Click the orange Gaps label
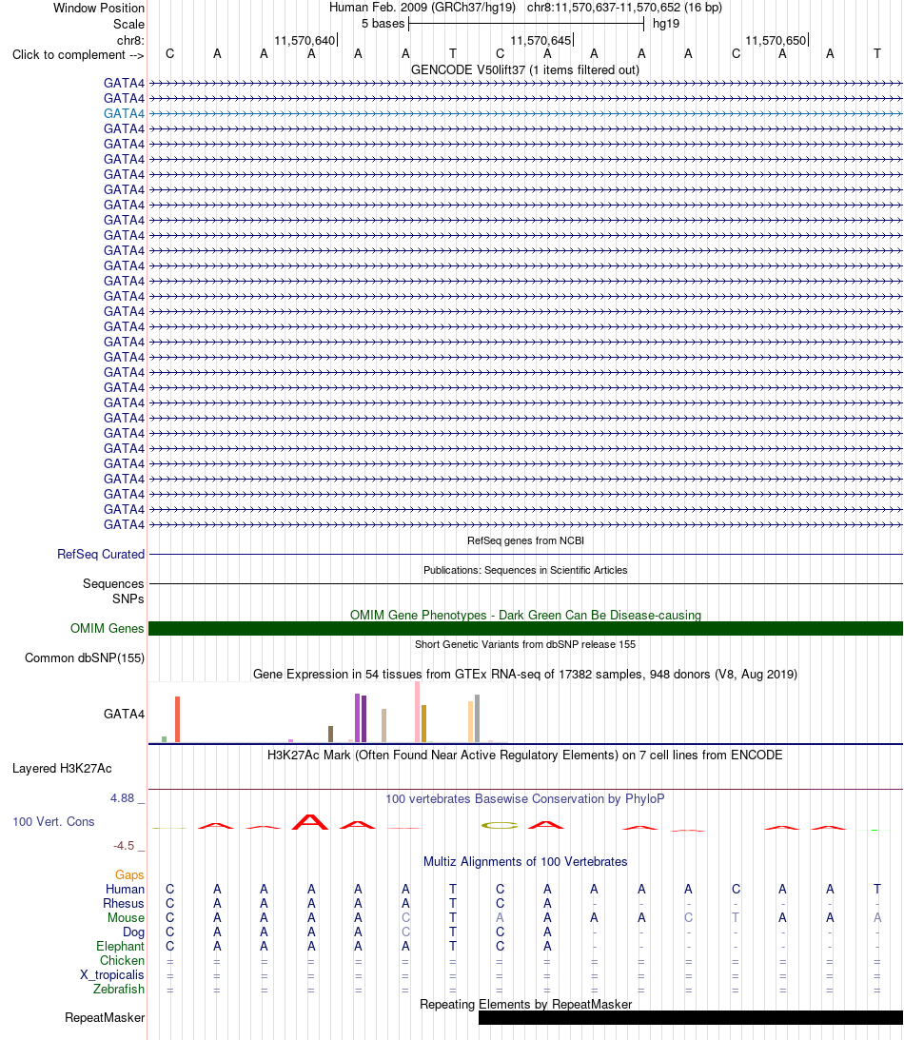 129,874
